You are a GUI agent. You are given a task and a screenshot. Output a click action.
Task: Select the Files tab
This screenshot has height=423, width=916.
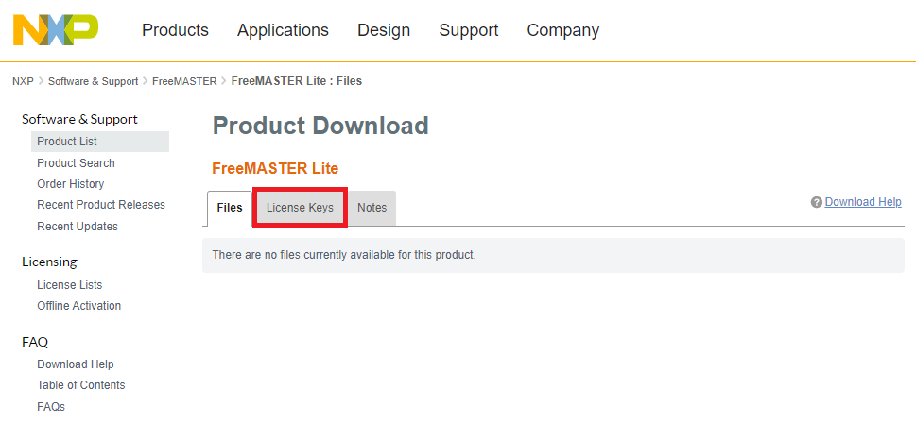coord(230,208)
